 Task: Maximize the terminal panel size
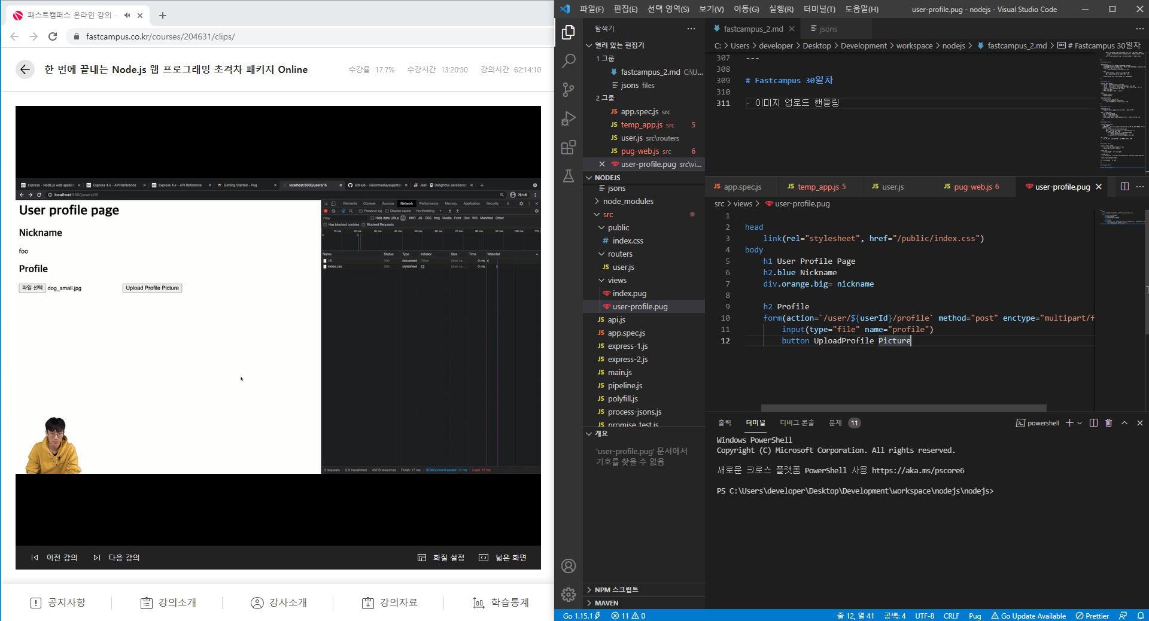[1124, 423]
